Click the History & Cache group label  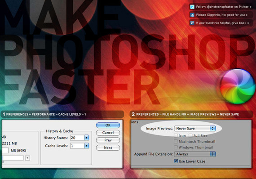coord(59,131)
